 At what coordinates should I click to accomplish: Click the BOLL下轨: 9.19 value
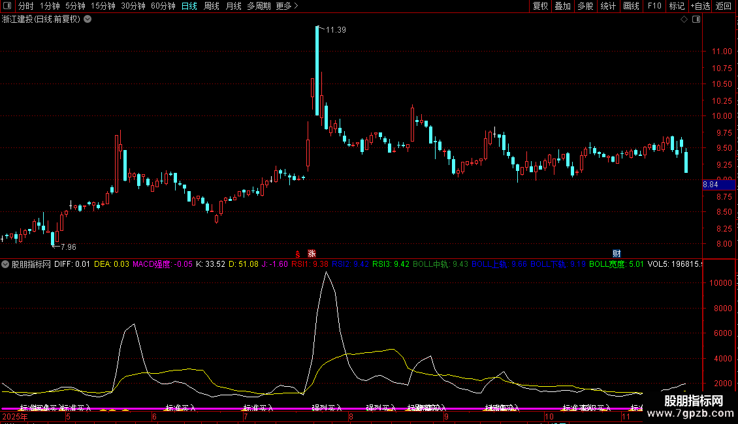(558, 264)
